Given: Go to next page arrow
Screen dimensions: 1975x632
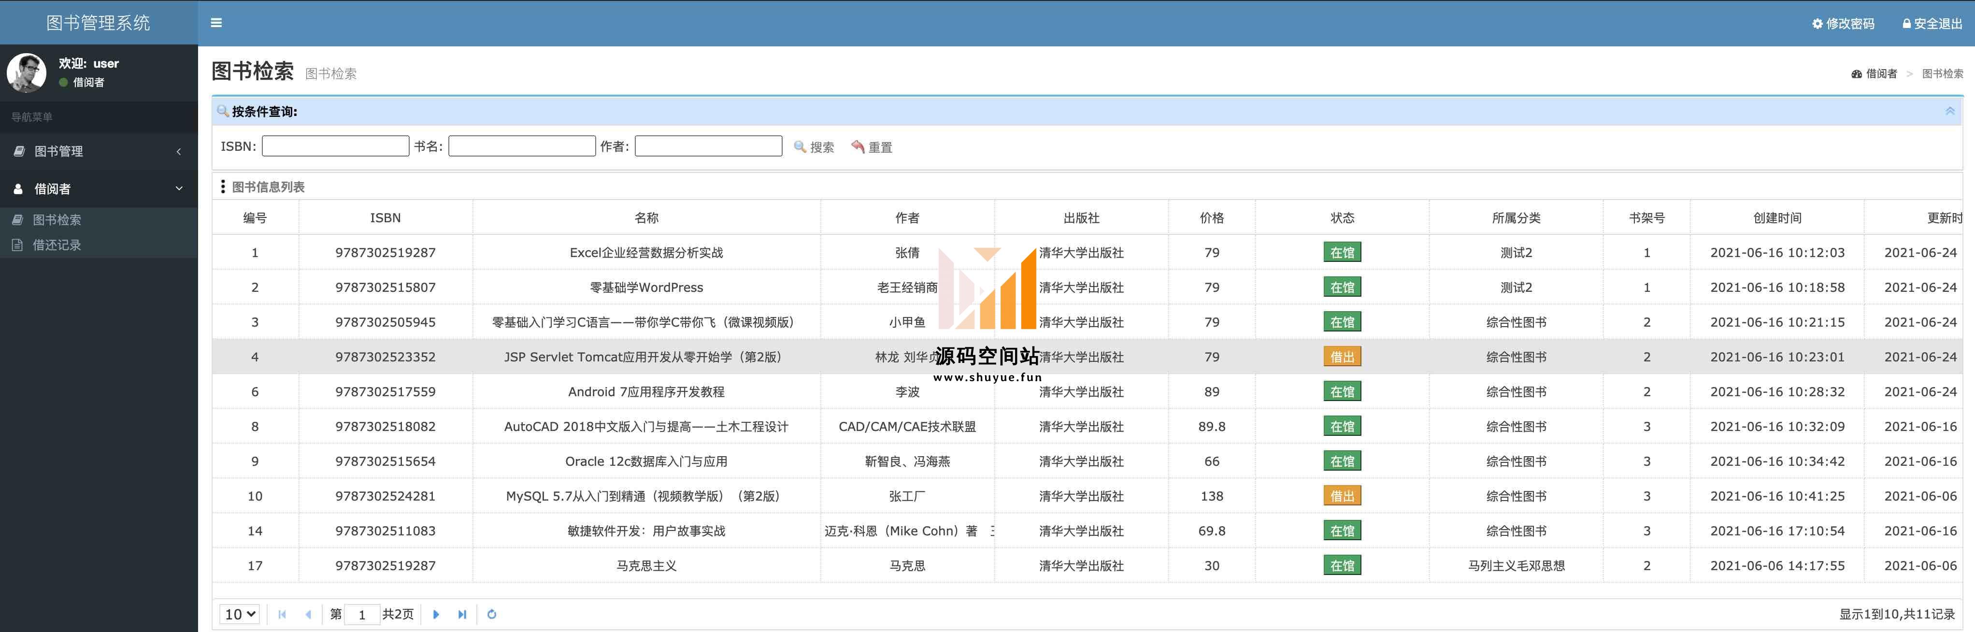Looking at the screenshot, I should click(436, 614).
